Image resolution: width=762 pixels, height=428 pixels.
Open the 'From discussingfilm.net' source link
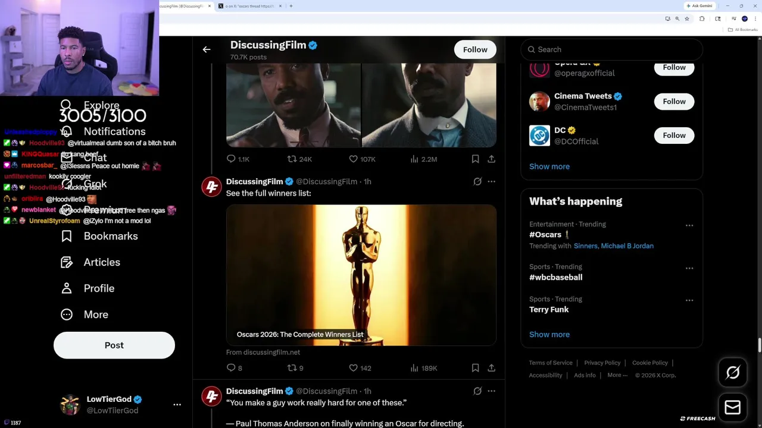(263, 353)
